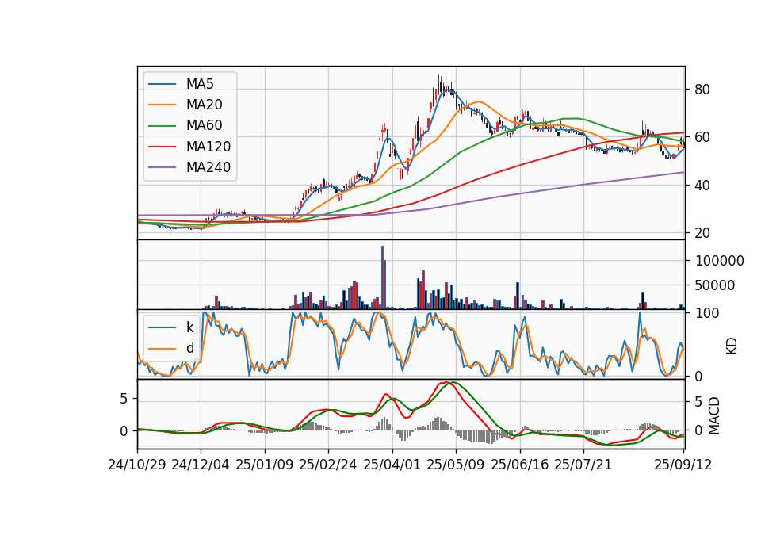761x547 pixels.
Task: Click the price axis value 20
Action: click(x=702, y=233)
